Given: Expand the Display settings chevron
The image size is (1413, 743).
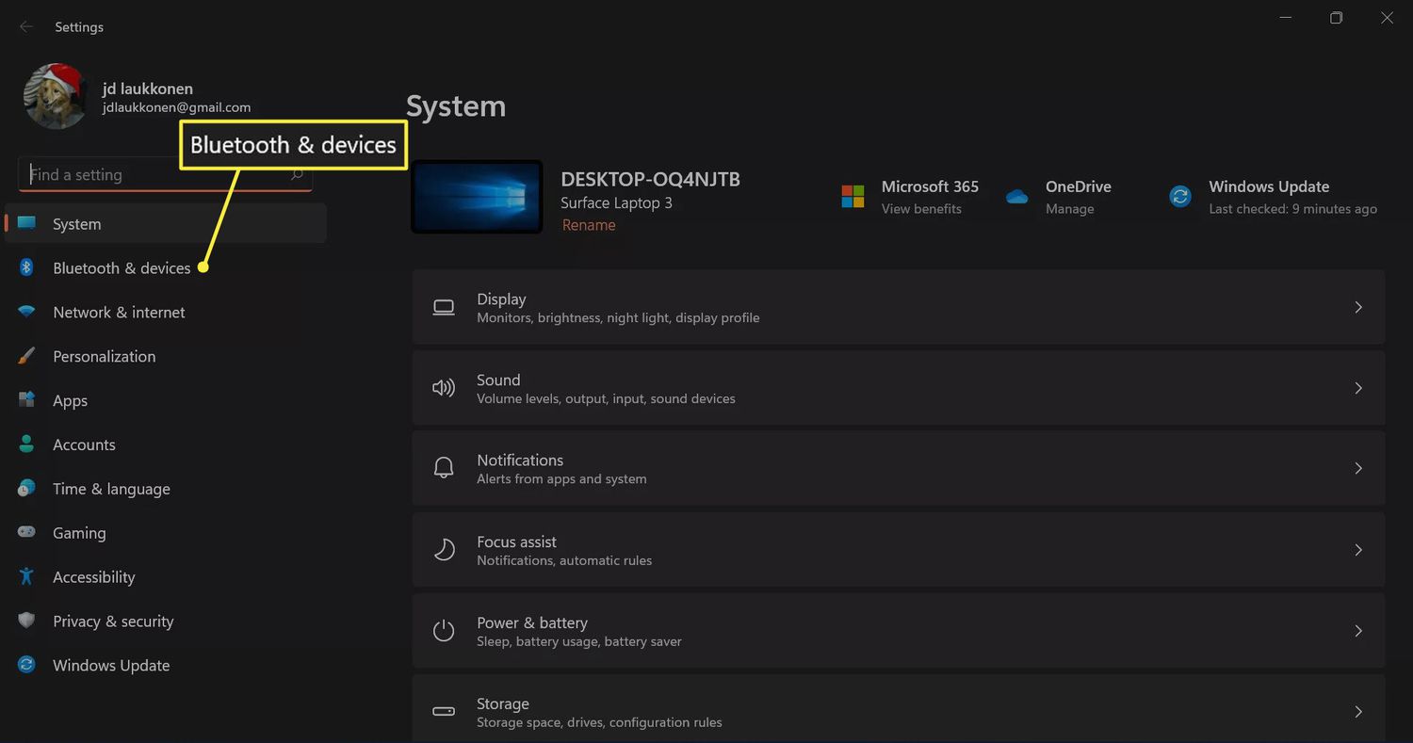Looking at the screenshot, I should [x=1357, y=307].
